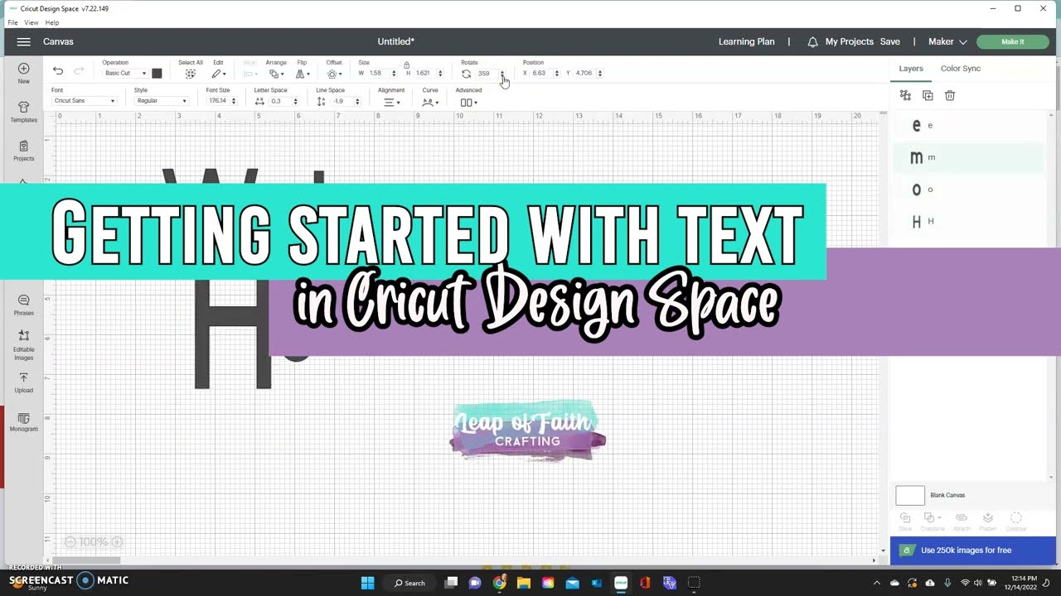Image resolution: width=1061 pixels, height=596 pixels.
Task: Open the Phrases panel
Action: pos(23,305)
